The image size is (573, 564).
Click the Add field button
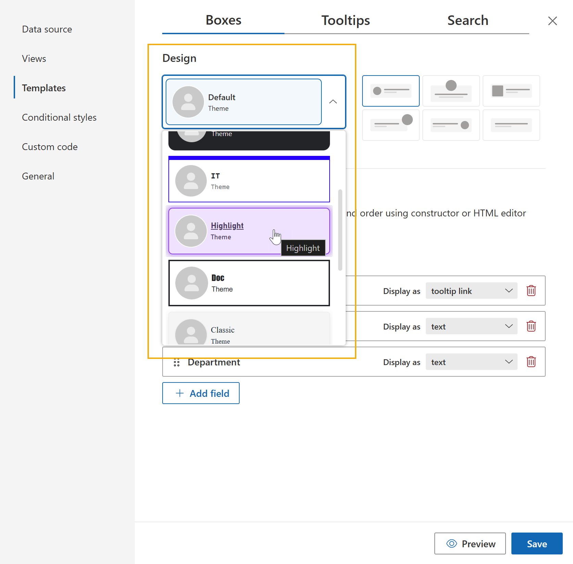pyautogui.click(x=201, y=393)
